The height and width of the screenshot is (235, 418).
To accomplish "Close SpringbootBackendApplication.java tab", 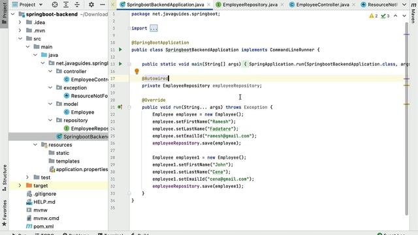I will click(x=209, y=5).
